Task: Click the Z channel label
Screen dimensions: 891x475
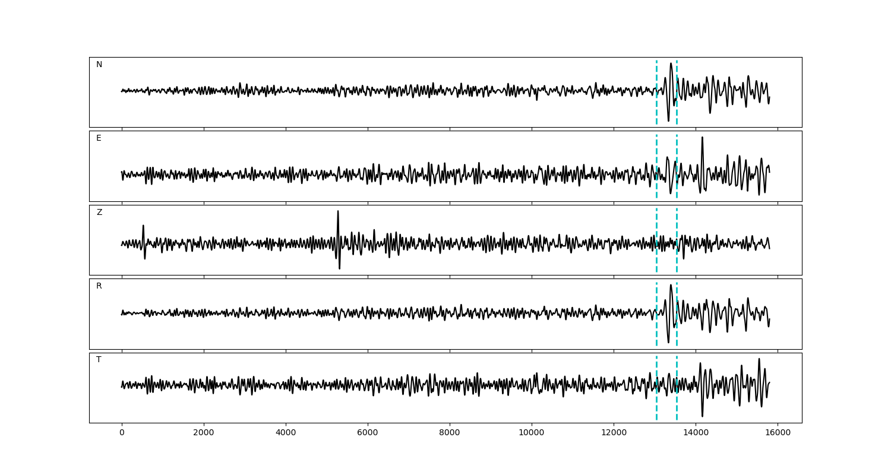Action: (x=99, y=213)
